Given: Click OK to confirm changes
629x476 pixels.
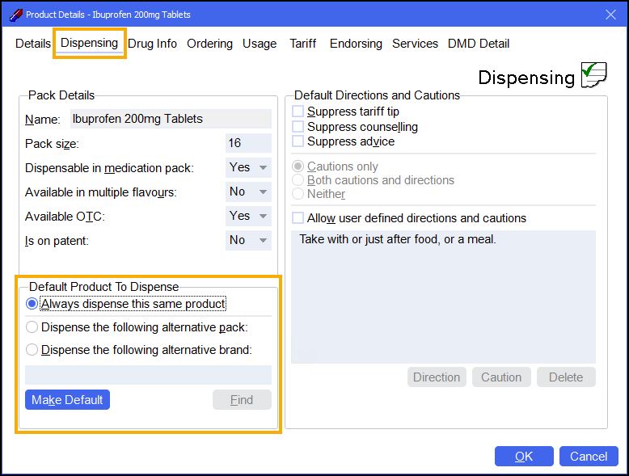Looking at the screenshot, I should coord(524,457).
